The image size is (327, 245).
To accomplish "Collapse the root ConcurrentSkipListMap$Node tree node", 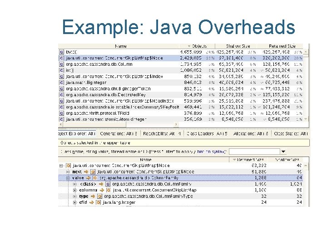I will [61, 166].
